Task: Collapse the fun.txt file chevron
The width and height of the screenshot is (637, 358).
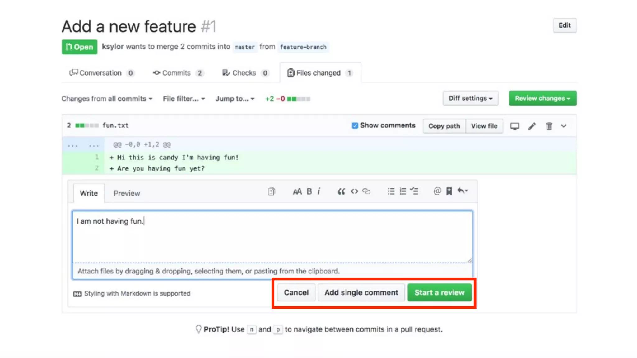Action: coord(564,126)
